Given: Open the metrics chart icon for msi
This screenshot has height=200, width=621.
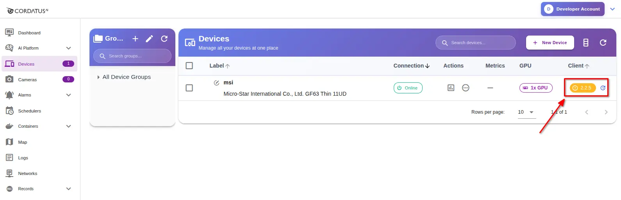Looking at the screenshot, I should click(x=451, y=88).
